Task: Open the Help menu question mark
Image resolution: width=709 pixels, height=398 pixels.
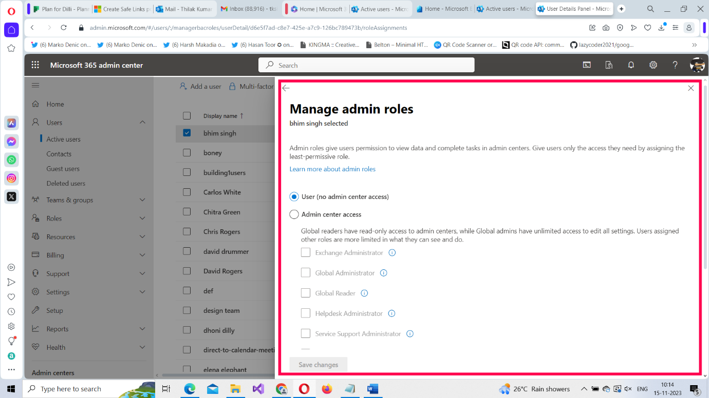Action: coord(675,65)
